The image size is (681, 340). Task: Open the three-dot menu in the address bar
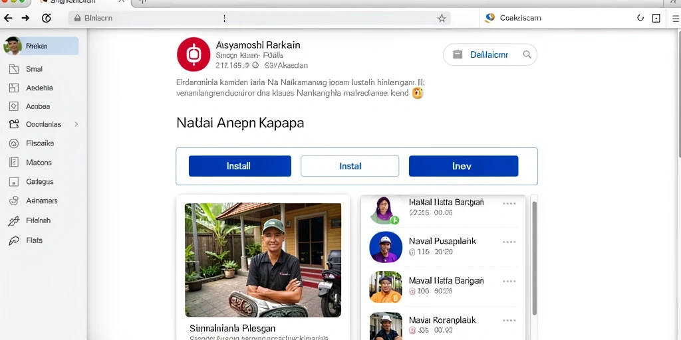[224, 18]
